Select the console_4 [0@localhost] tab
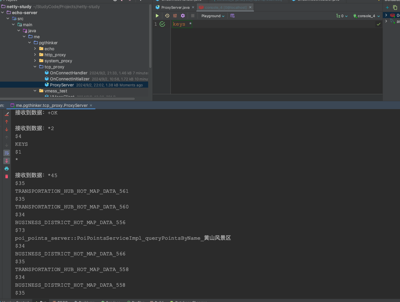The height and width of the screenshot is (302, 400). point(225,8)
